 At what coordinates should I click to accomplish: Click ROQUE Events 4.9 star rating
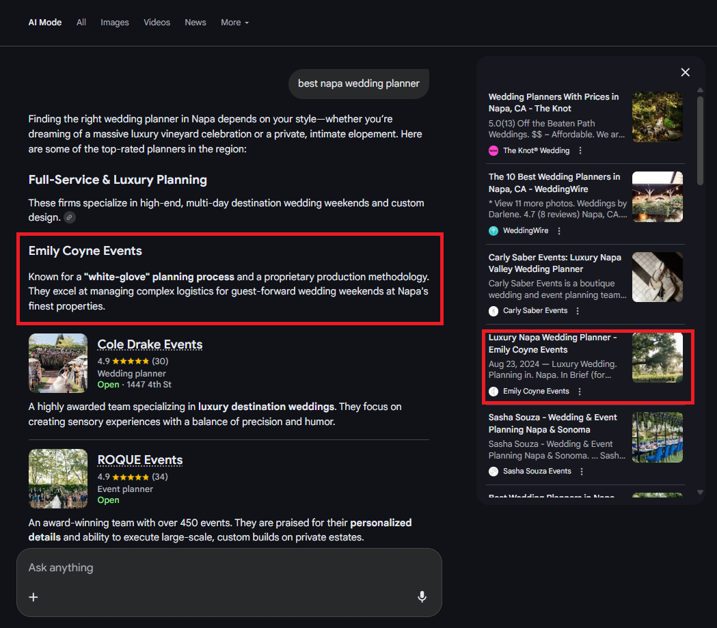[133, 477]
